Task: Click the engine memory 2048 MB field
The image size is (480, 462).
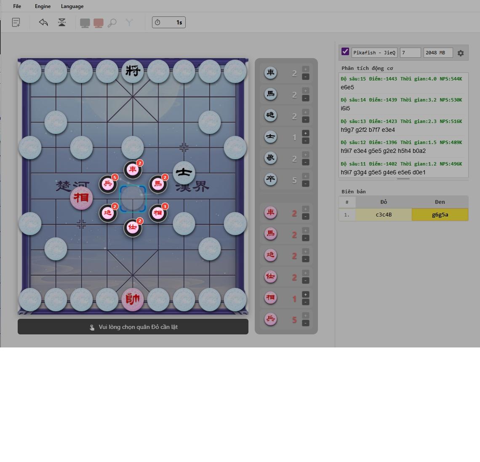Action: 438,53
